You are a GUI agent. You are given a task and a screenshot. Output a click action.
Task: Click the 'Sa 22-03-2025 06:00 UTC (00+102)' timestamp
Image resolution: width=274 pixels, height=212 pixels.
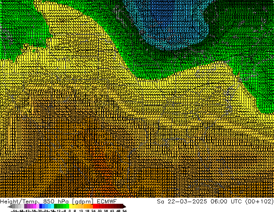coord(215,201)
